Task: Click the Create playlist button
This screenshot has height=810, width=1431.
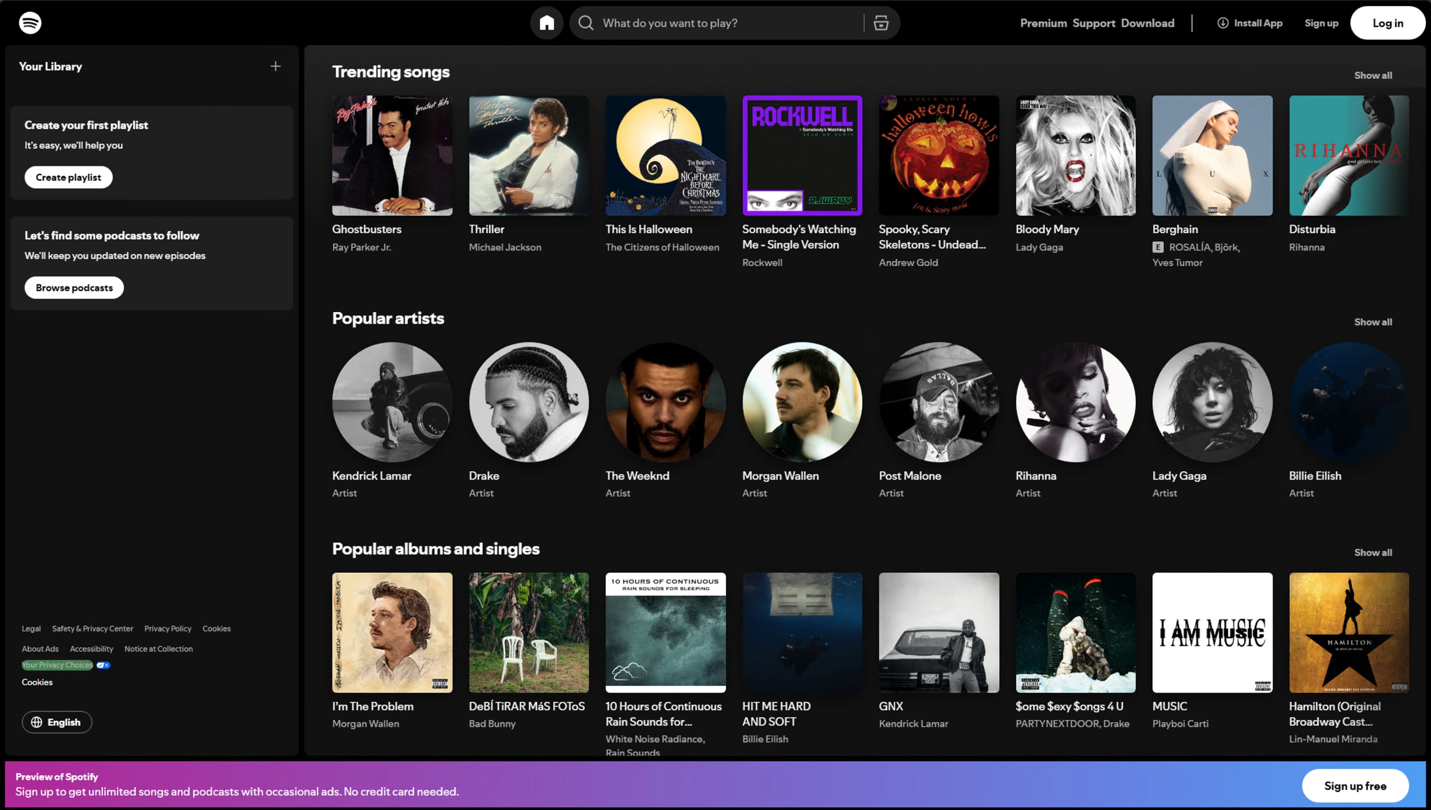Action: tap(69, 177)
